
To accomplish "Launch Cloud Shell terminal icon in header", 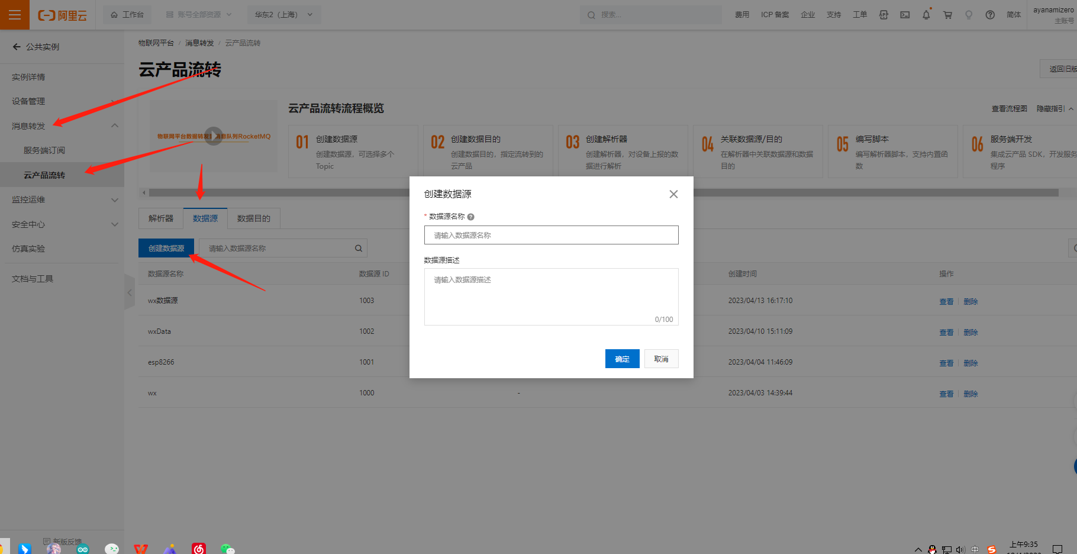I will 905,15.
